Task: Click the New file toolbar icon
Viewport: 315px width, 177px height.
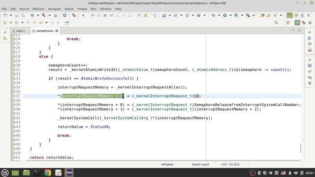Action: pyautogui.click(x=5, y=15)
